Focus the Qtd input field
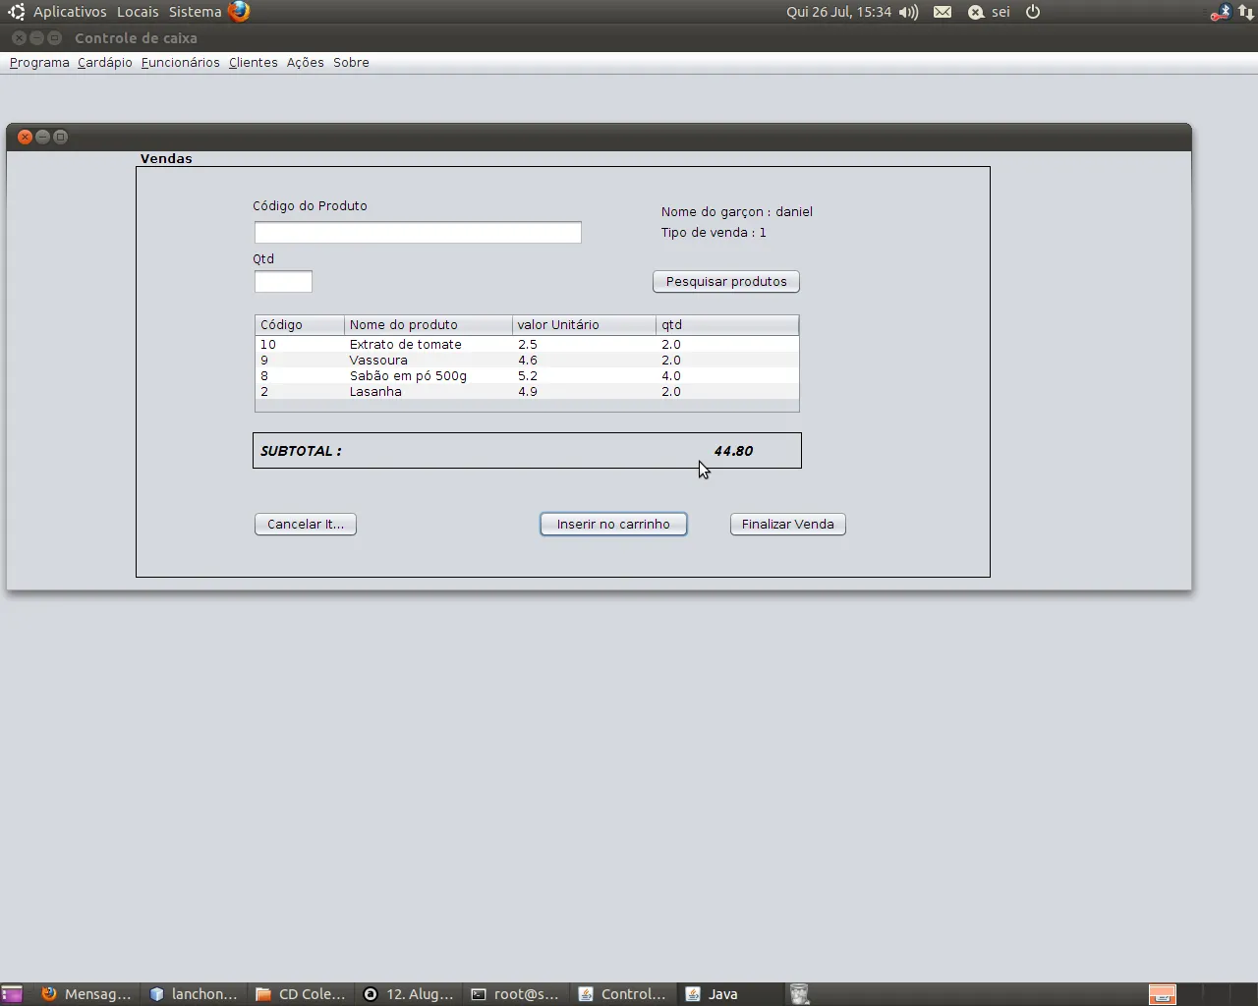Screen dimensions: 1258x1006 (283, 282)
